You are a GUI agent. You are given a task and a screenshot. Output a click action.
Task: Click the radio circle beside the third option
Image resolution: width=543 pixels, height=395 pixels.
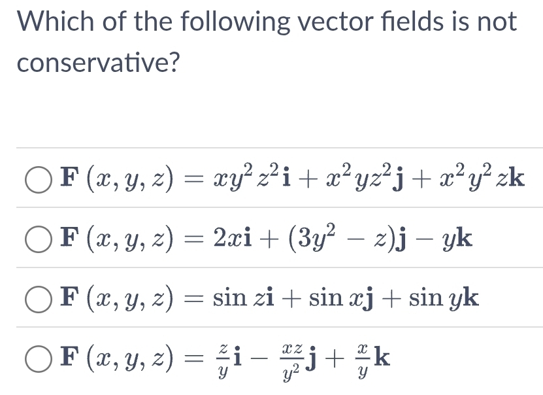click(39, 298)
